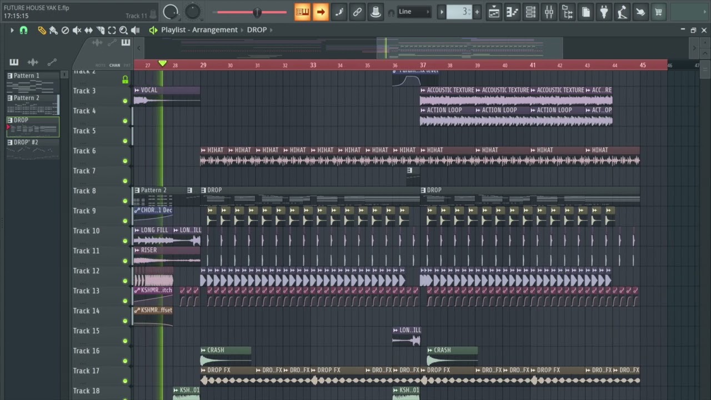Image resolution: width=711 pixels, height=400 pixels.
Task: Open the Playlist view button
Action: (x=494, y=12)
